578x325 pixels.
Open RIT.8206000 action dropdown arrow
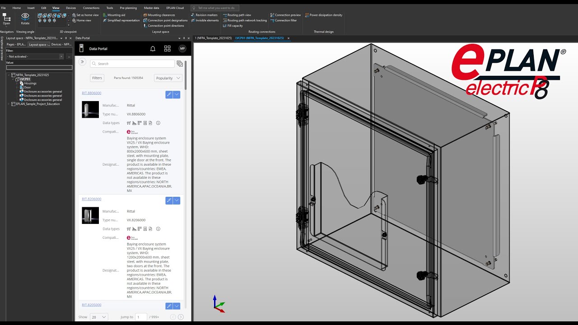point(177,200)
